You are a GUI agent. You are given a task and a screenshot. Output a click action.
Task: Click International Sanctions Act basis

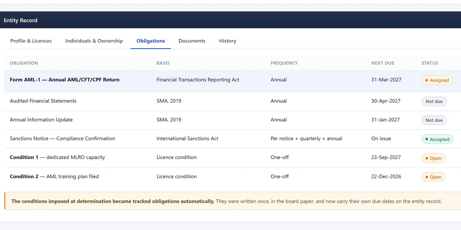pyautogui.click(x=187, y=138)
